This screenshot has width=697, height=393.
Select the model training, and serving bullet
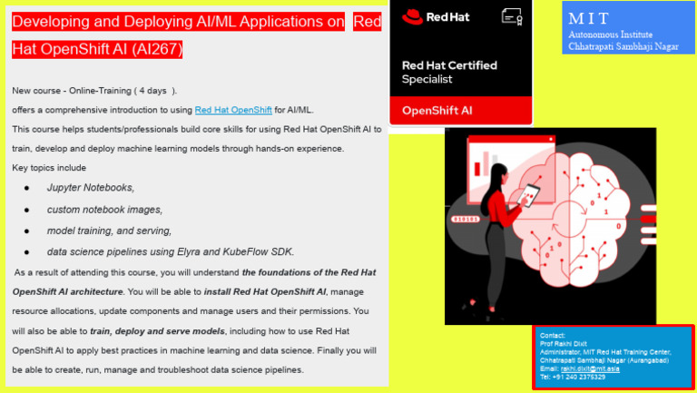tap(109, 231)
